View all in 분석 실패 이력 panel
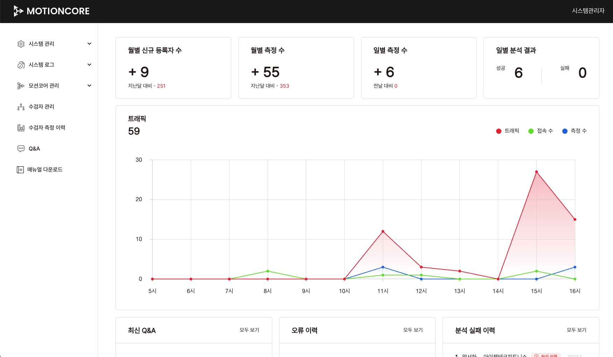 point(576,330)
